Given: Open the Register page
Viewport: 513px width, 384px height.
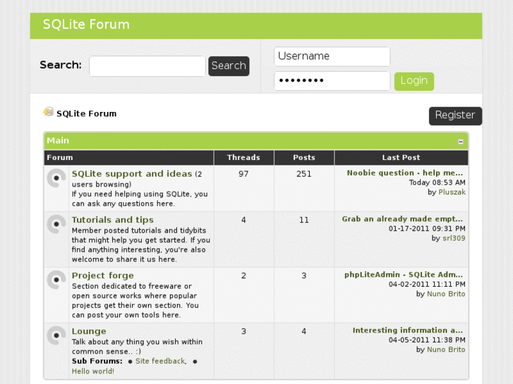Looking at the screenshot, I should (x=455, y=116).
